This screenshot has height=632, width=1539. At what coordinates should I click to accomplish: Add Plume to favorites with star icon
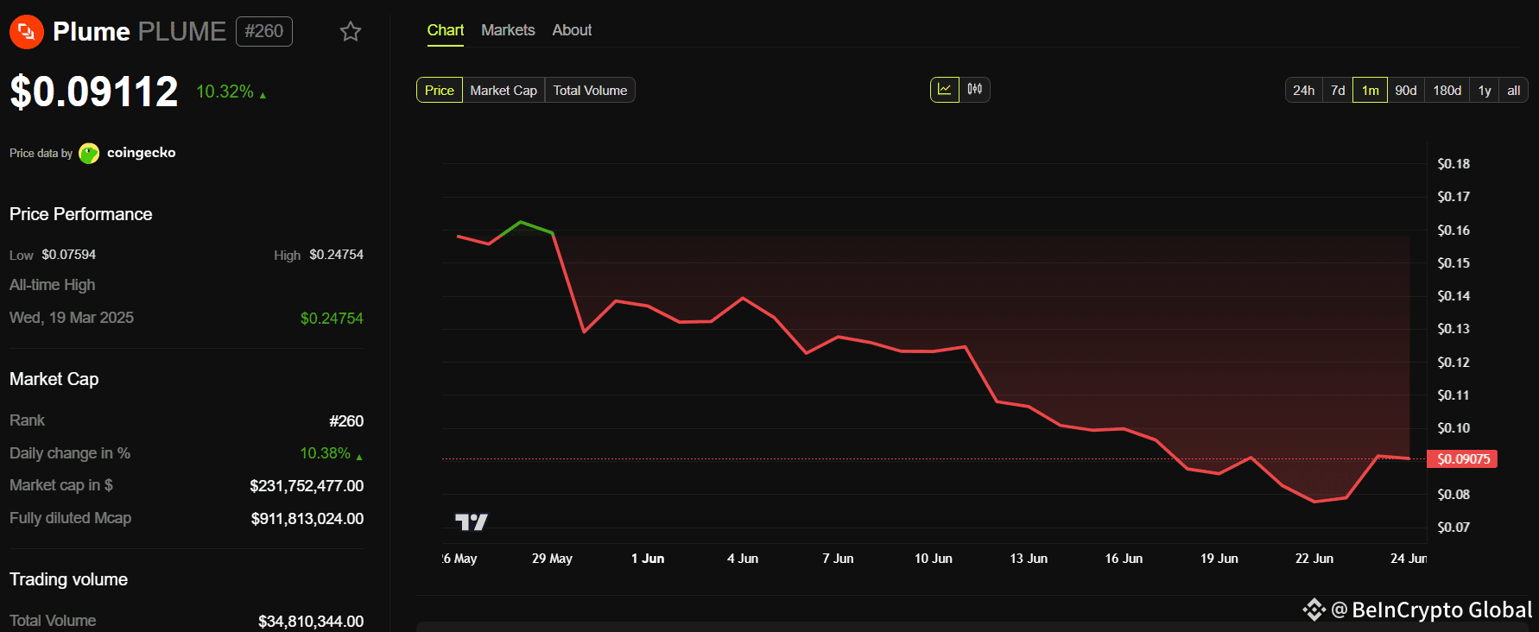point(350,32)
